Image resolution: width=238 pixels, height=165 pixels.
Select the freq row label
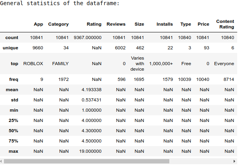click(14, 79)
